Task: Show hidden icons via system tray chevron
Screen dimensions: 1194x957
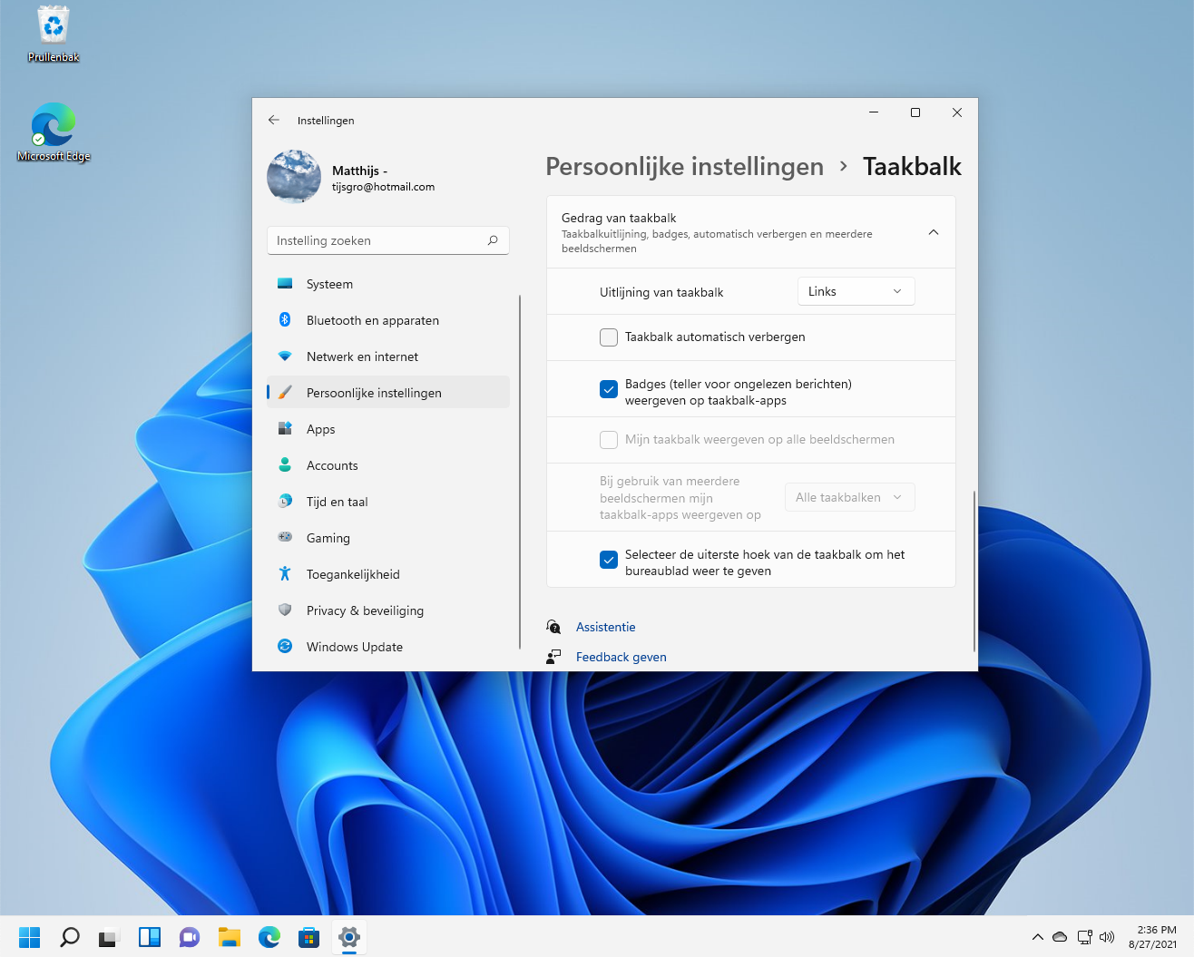Action: [1037, 937]
